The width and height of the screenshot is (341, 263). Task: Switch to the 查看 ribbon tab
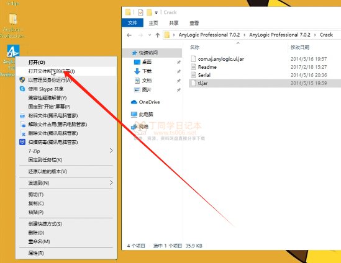tap(194, 23)
